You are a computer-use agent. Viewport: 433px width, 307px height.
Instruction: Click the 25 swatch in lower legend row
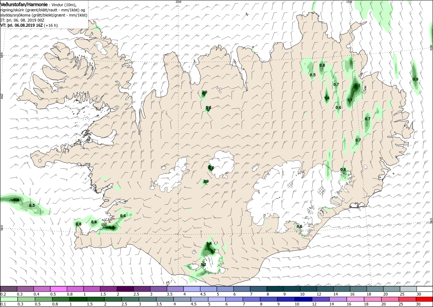pyautogui.click(x=407, y=300)
